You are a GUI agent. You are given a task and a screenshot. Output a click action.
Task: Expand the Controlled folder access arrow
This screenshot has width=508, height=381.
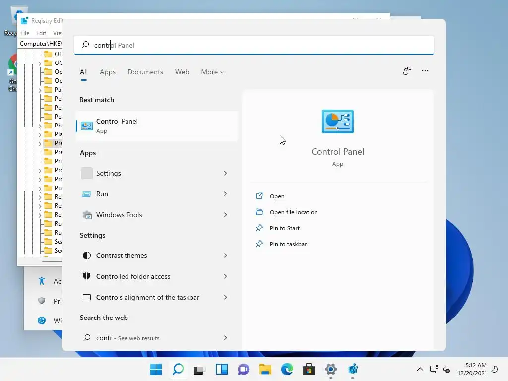pyautogui.click(x=226, y=276)
